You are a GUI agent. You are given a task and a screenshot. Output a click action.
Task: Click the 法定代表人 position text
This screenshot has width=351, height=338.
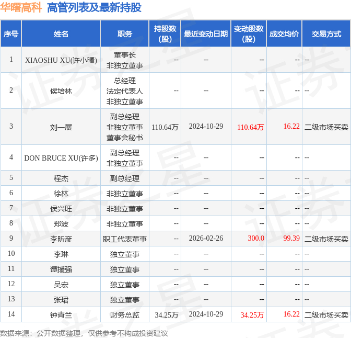tap(125, 91)
